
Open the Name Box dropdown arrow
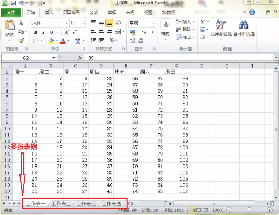pyautogui.click(x=53, y=58)
